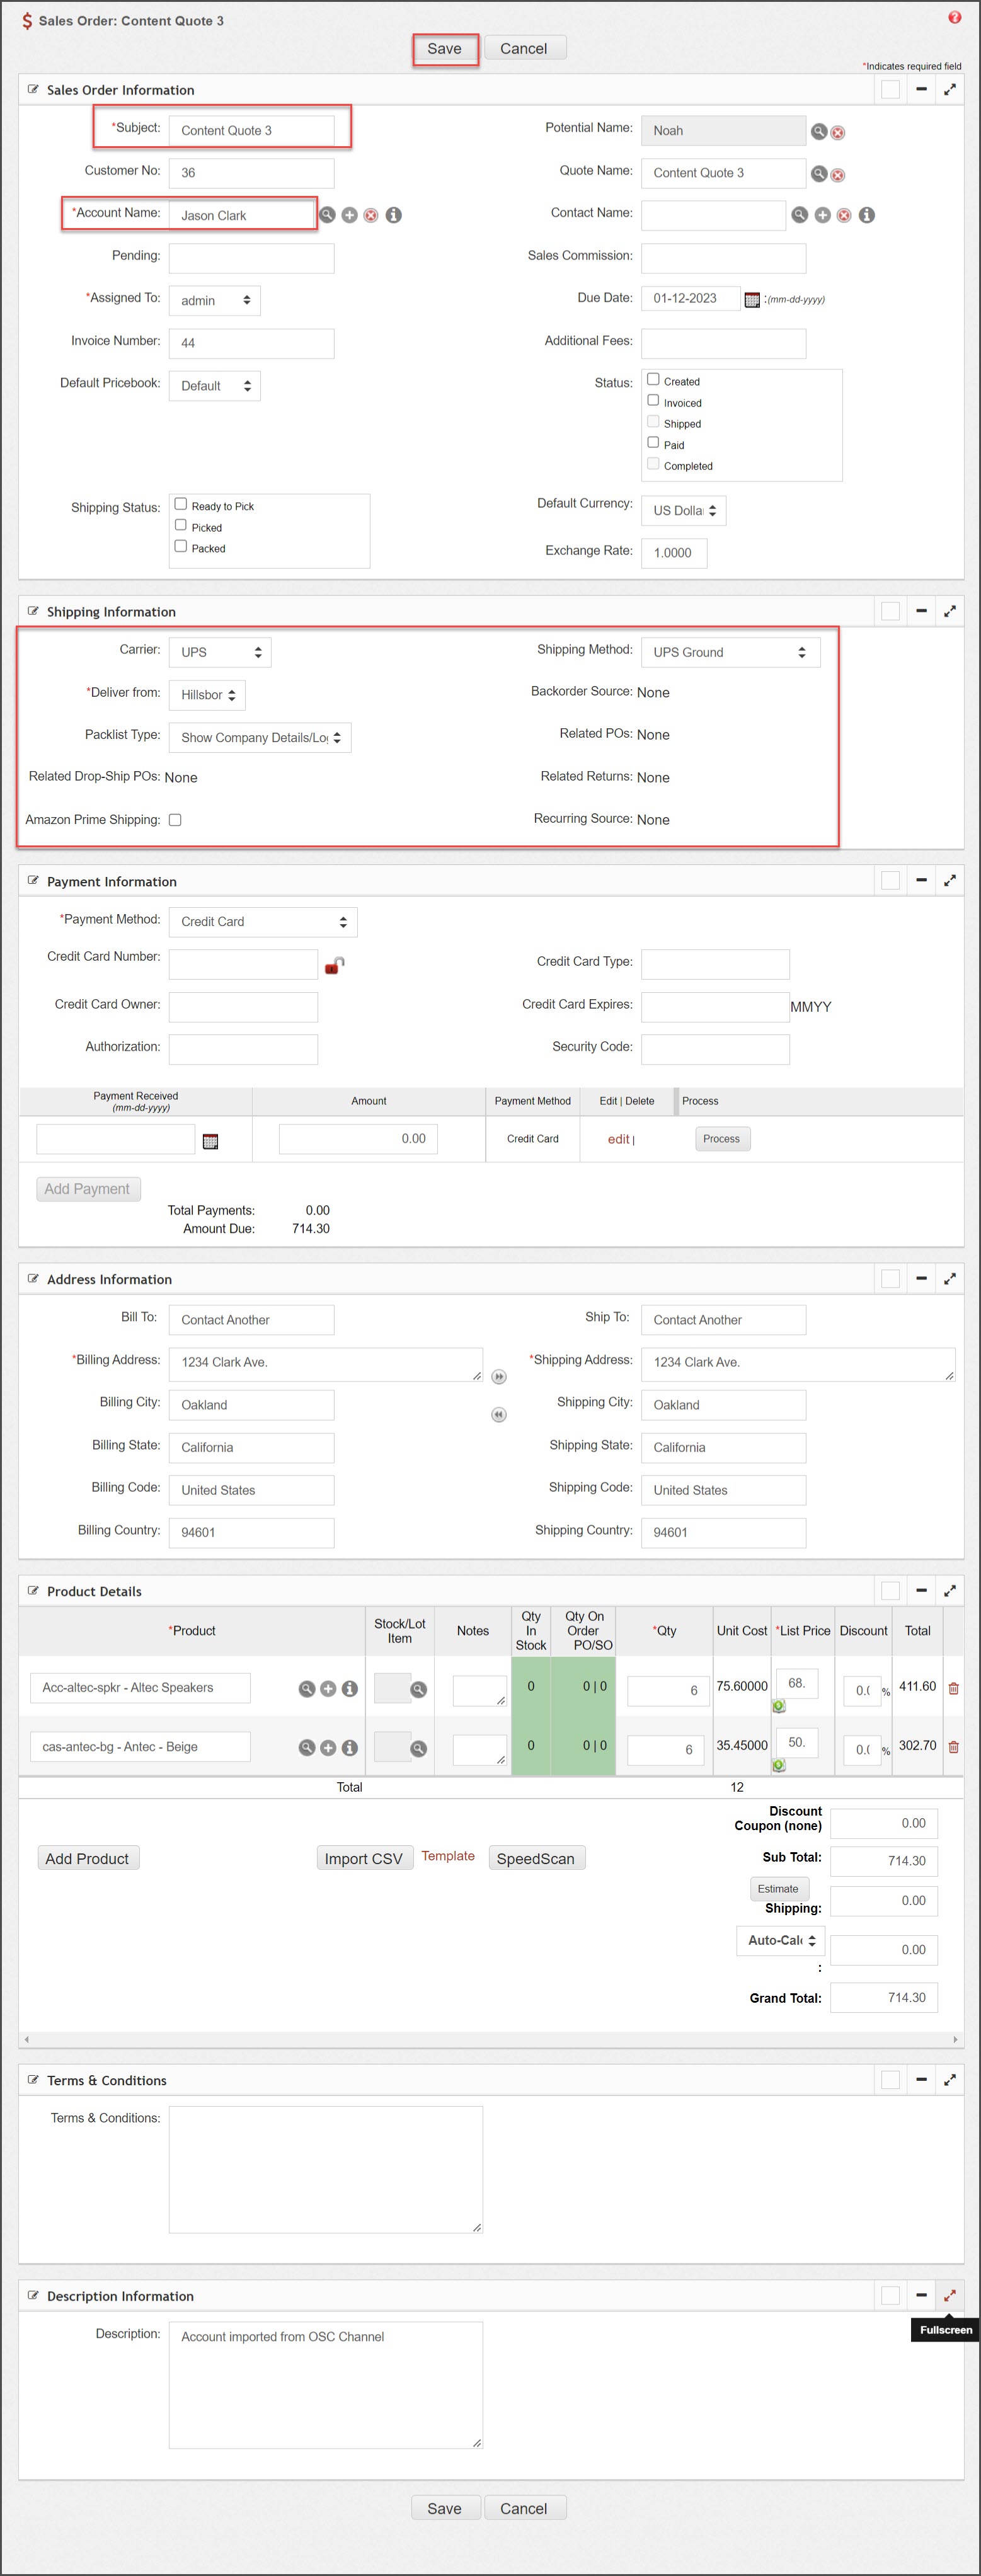981x2576 pixels.
Task: Toggle the Shipping Information header checkbox
Action: tap(890, 611)
